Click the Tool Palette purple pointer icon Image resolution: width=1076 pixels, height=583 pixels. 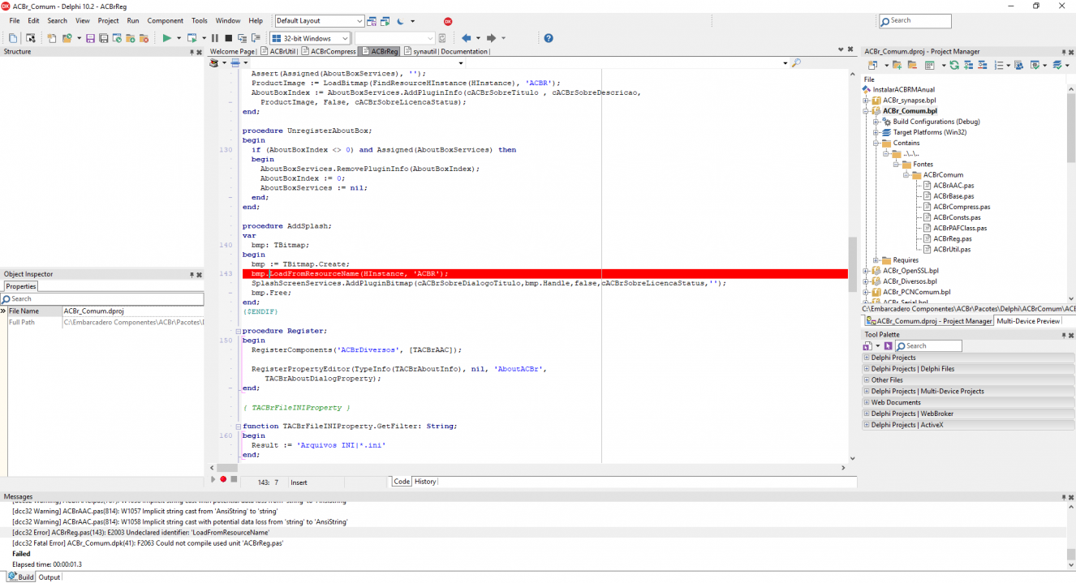[889, 346]
